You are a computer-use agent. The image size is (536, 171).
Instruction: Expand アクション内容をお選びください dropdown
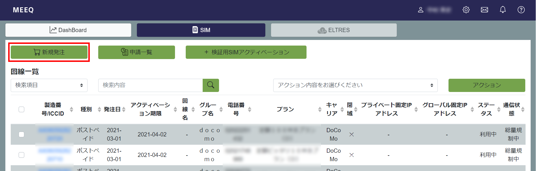coord(355,85)
